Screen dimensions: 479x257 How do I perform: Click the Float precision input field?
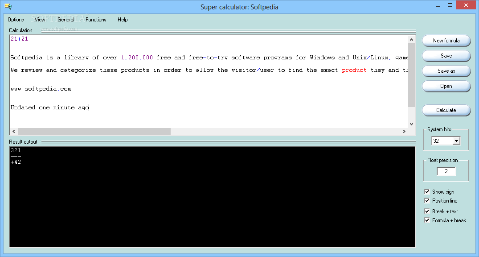coord(446,171)
